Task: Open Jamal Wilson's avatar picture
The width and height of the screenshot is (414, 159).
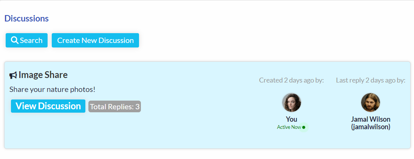Action: coord(371,102)
